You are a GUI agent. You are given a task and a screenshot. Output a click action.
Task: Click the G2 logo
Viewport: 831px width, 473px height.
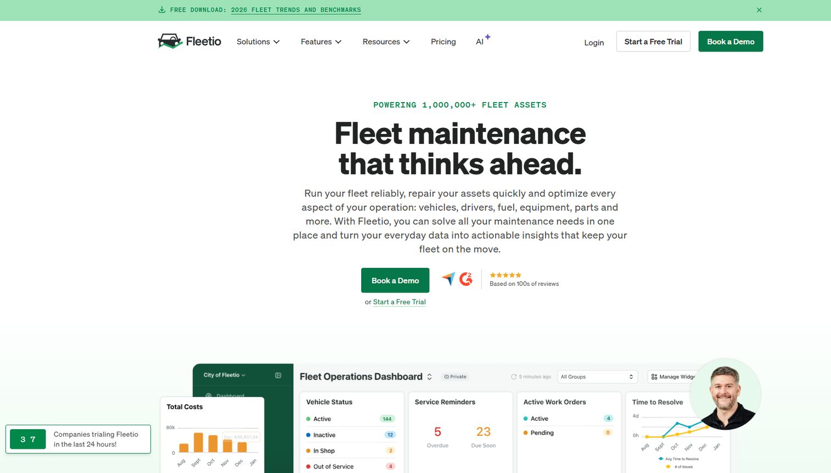[466, 279]
